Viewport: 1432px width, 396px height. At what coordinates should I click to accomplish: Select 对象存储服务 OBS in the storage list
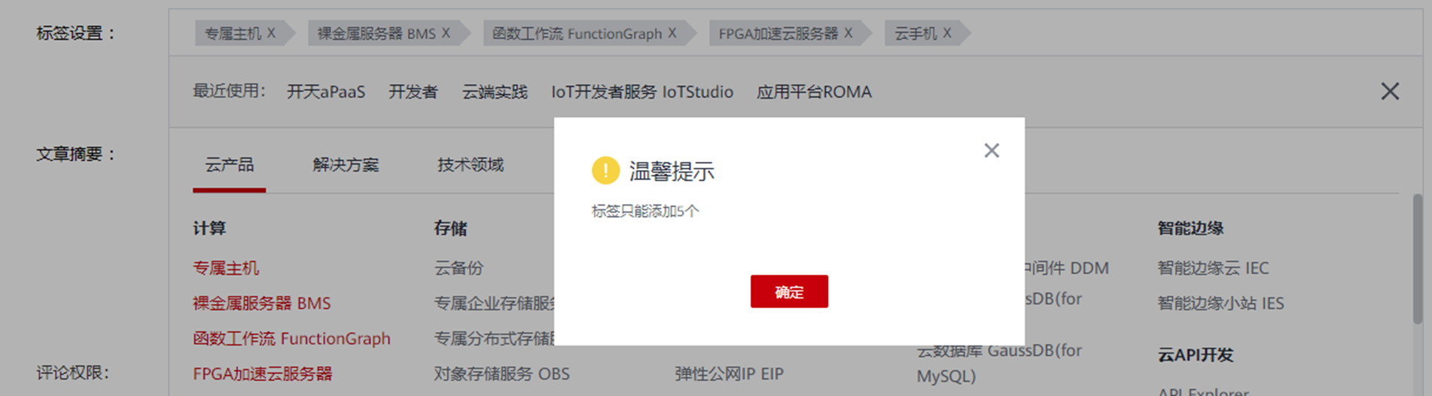click(x=501, y=373)
